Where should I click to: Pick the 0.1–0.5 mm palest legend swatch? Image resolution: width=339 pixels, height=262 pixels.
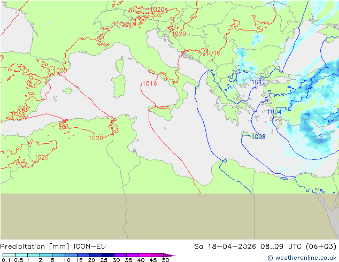coord(9,255)
